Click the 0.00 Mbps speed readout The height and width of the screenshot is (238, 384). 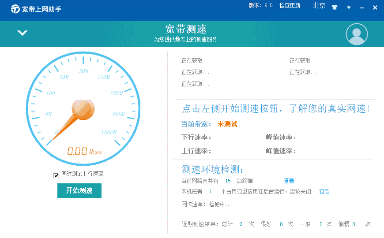click(85, 152)
